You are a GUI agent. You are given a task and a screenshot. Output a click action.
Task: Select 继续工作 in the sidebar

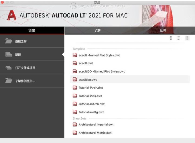coord(32,41)
